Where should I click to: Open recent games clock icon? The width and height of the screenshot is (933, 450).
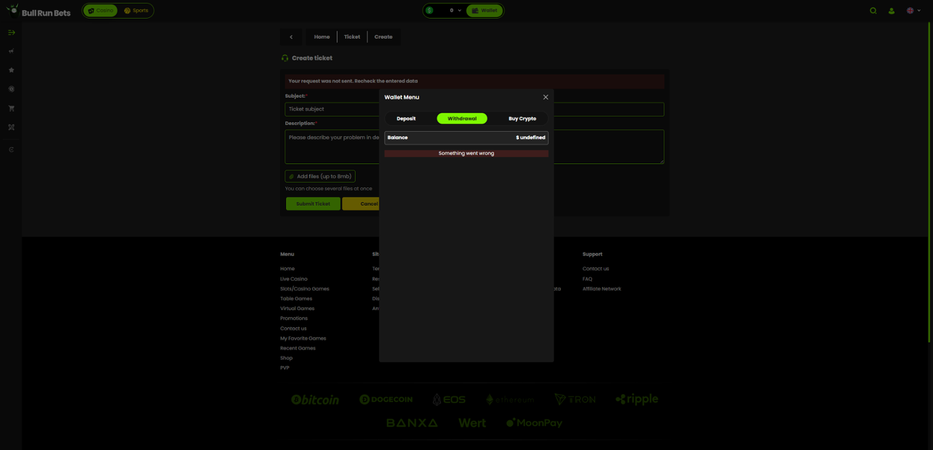tap(11, 89)
